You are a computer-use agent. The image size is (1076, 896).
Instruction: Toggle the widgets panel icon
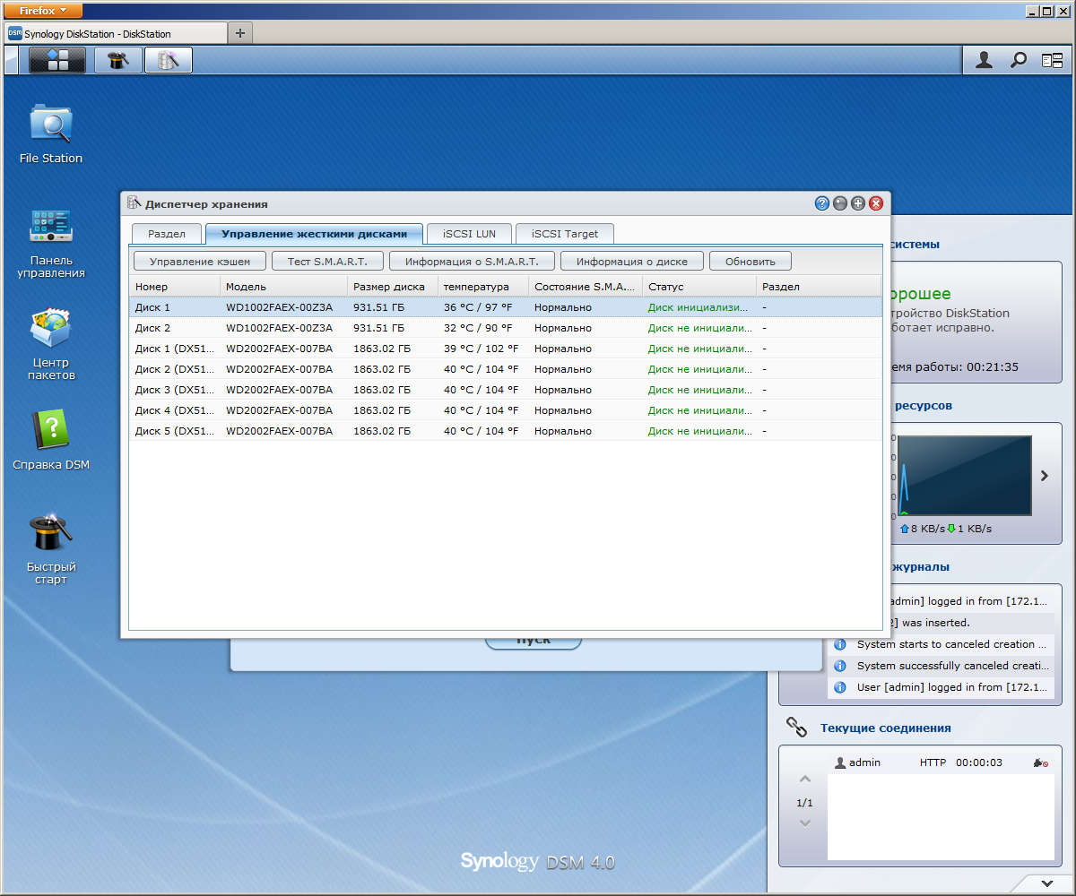(x=1052, y=60)
